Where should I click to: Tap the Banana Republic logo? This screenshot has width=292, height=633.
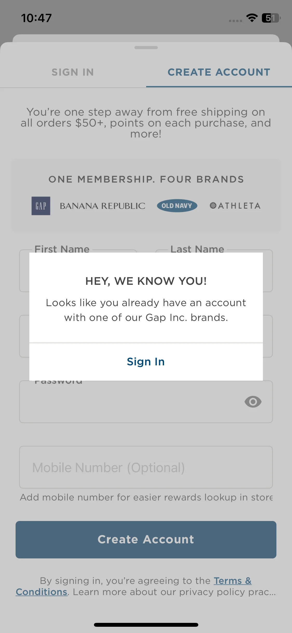[103, 206]
